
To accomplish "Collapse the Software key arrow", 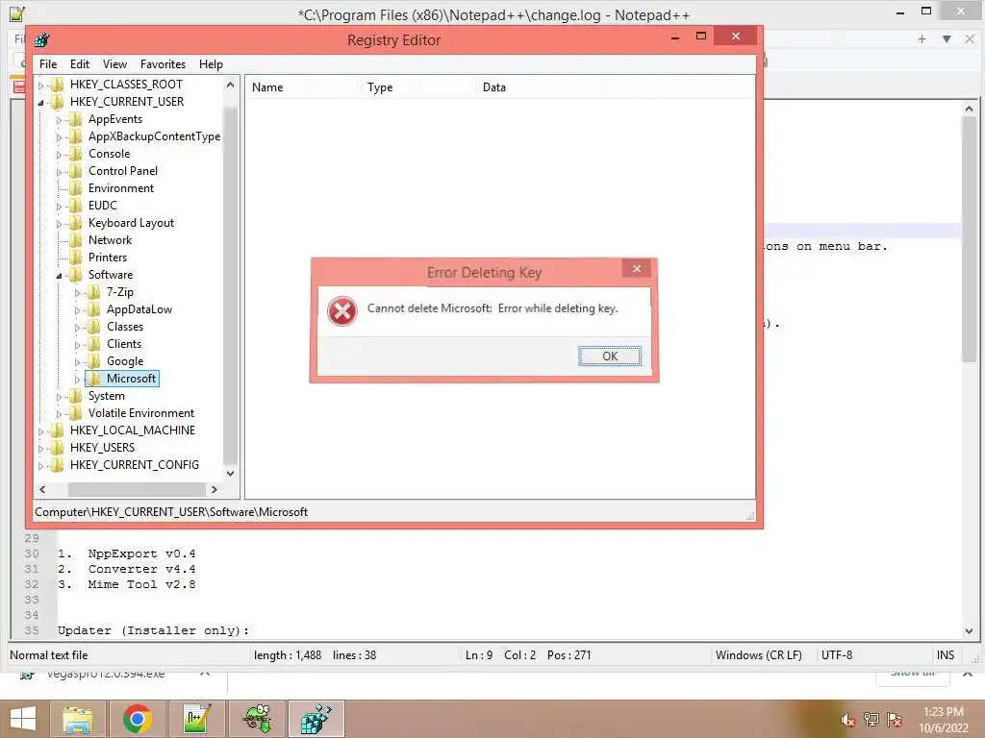I will [59, 276].
